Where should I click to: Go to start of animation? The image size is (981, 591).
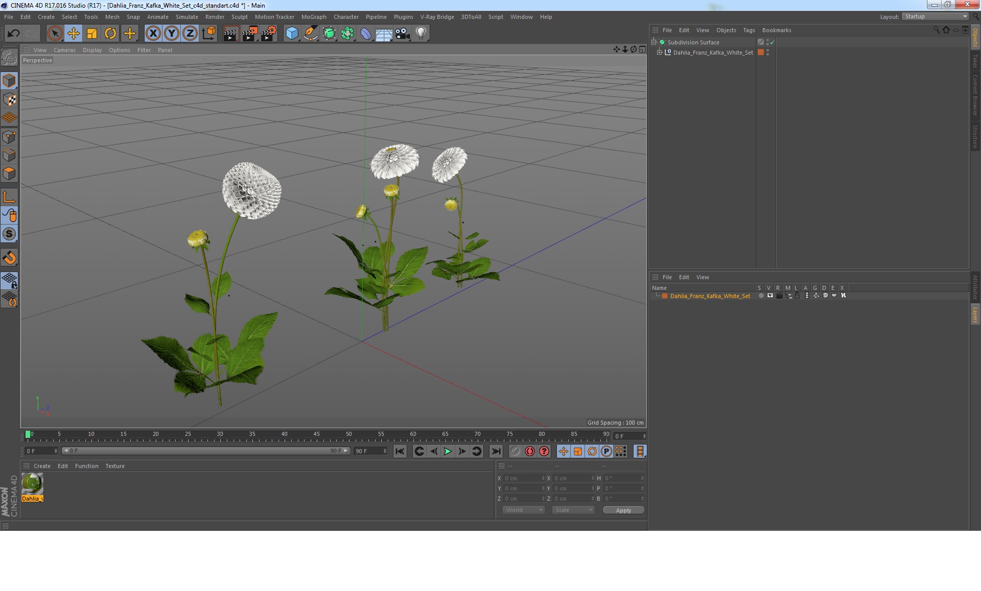400,451
